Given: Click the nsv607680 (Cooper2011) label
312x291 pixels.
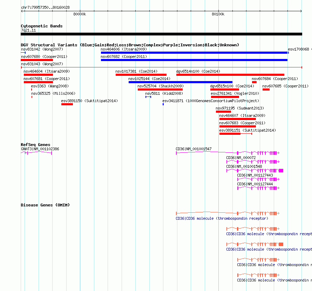Looking at the screenshot, I should pos(44,57).
